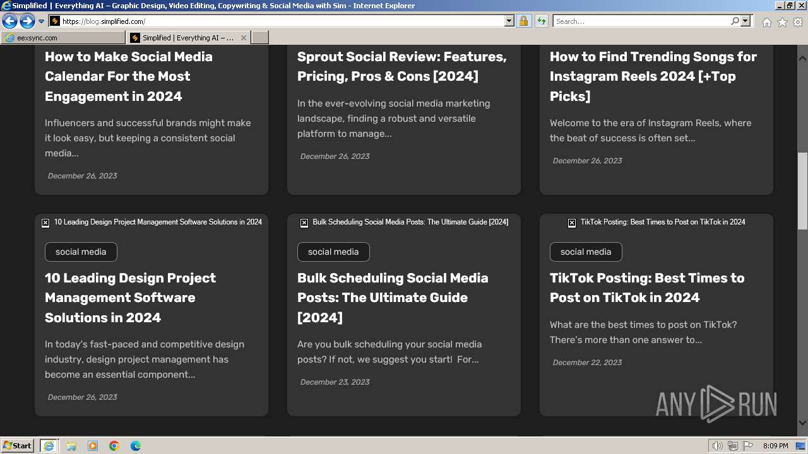
Task: Click broken image for Bulk Scheduling Social Media
Action: pos(304,223)
